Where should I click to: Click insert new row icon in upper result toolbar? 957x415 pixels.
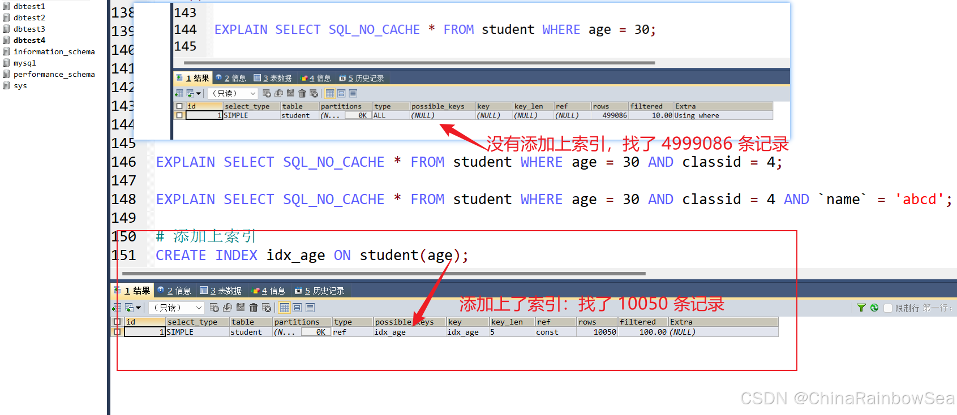267,93
